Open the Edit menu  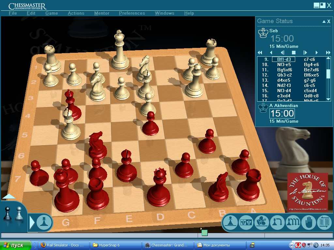(x=31, y=13)
